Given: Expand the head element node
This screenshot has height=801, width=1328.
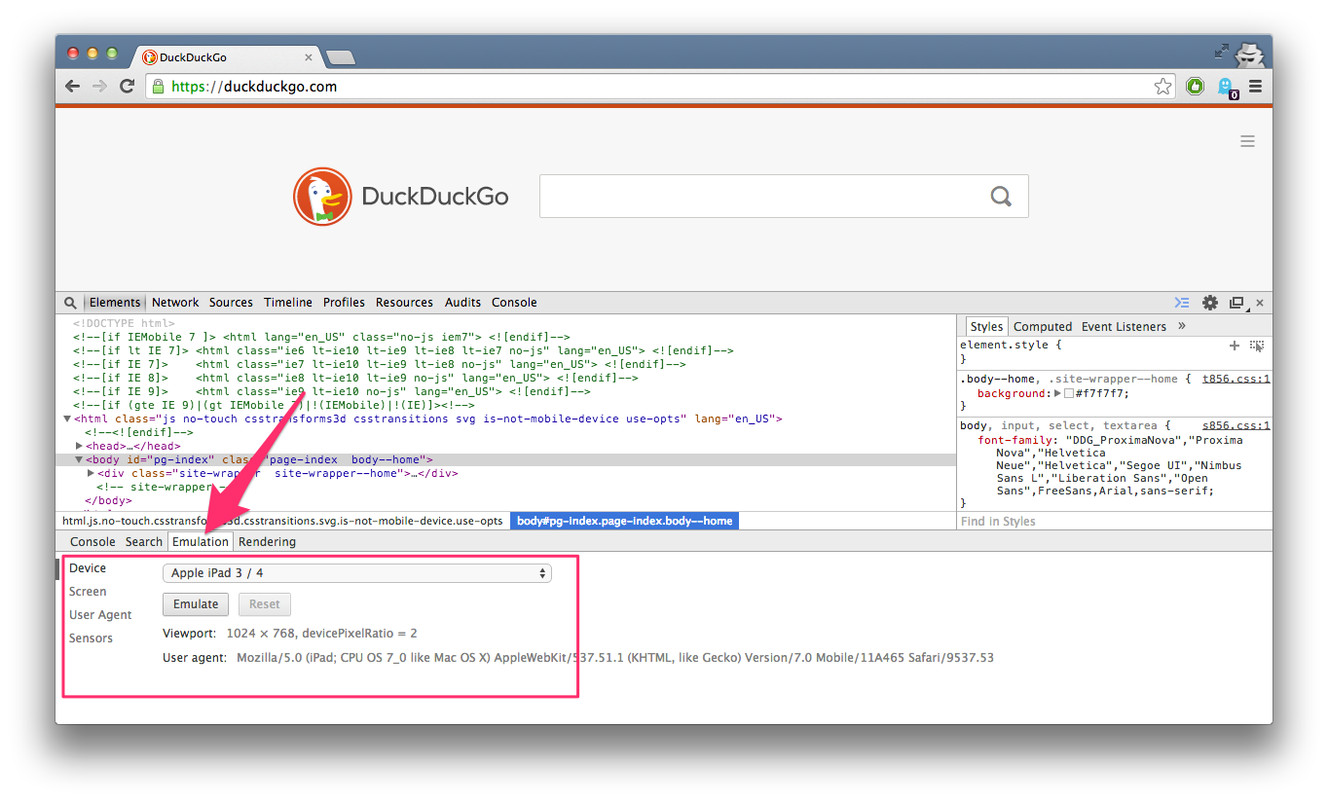Looking at the screenshot, I should (x=79, y=446).
